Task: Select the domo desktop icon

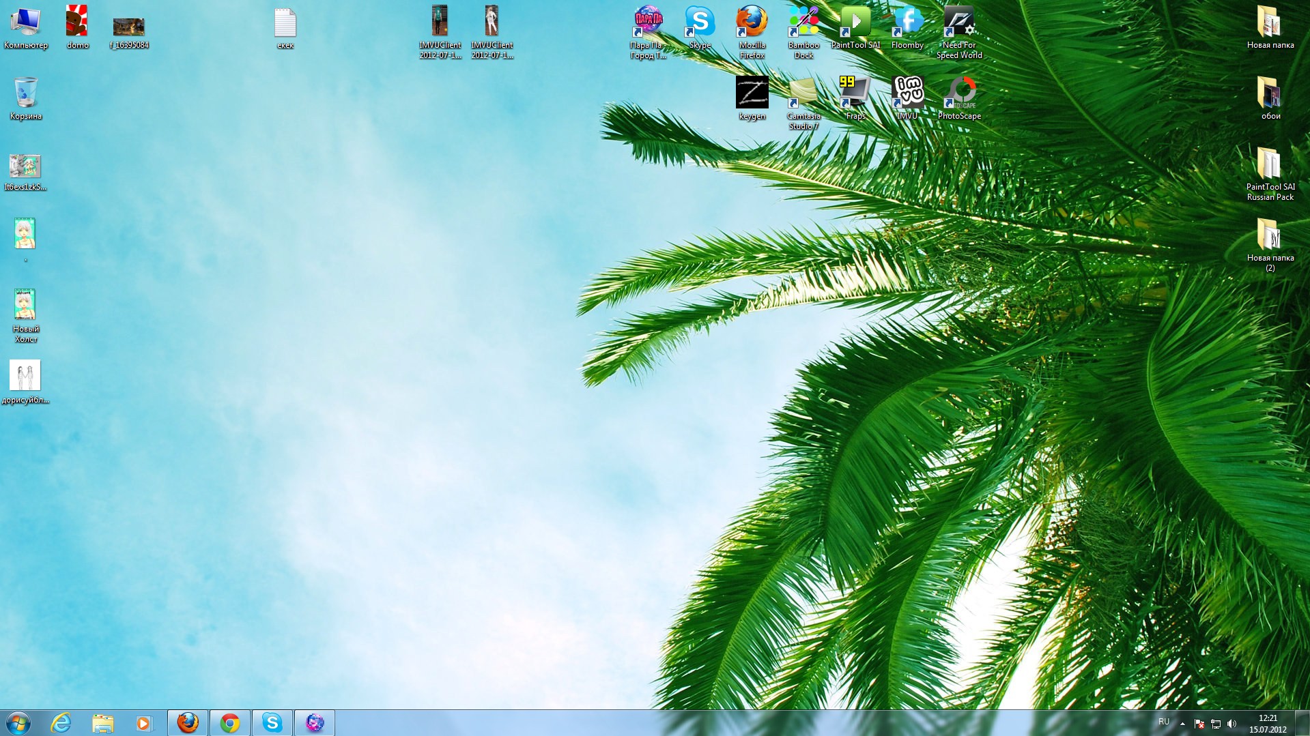Action: [x=77, y=28]
